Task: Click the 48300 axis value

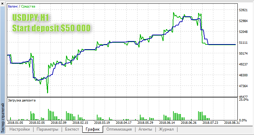Action: [243, 75]
